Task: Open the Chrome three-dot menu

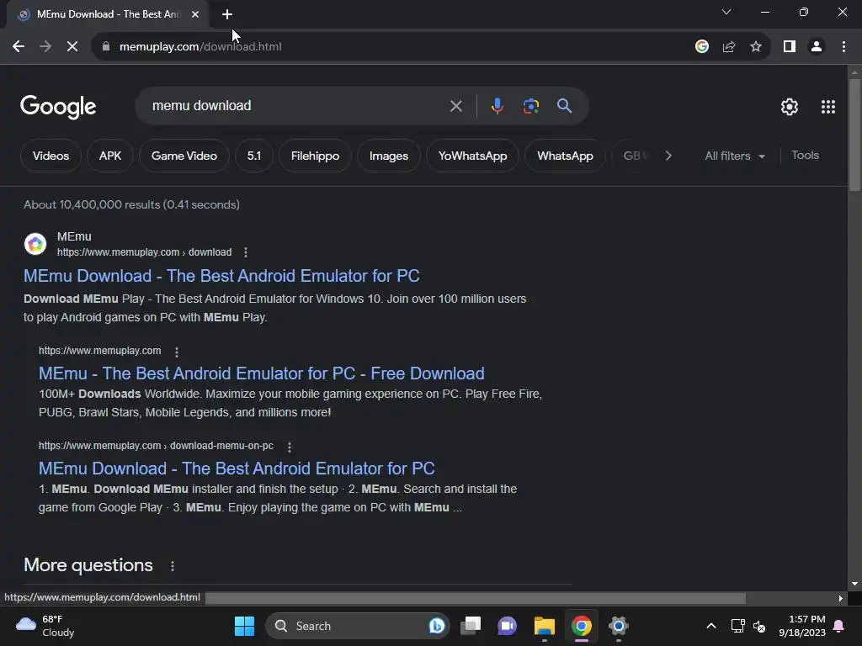Action: coord(843,47)
